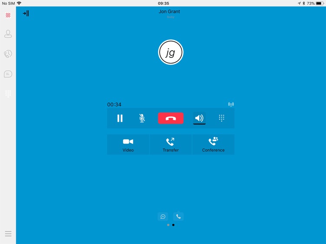
Task: Mute the microphone
Action: pos(142,118)
